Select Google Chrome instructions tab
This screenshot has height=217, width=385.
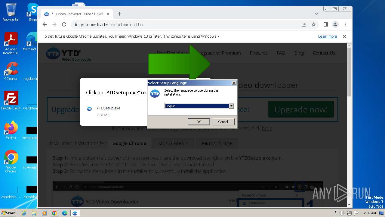[x=129, y=143]
